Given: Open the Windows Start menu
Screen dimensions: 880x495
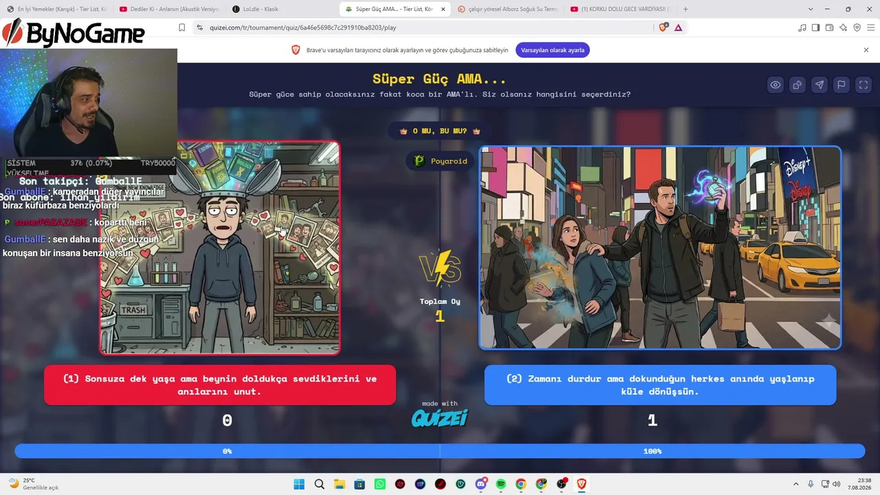Looking at the screenshot, I should click(x=299, y=484).
